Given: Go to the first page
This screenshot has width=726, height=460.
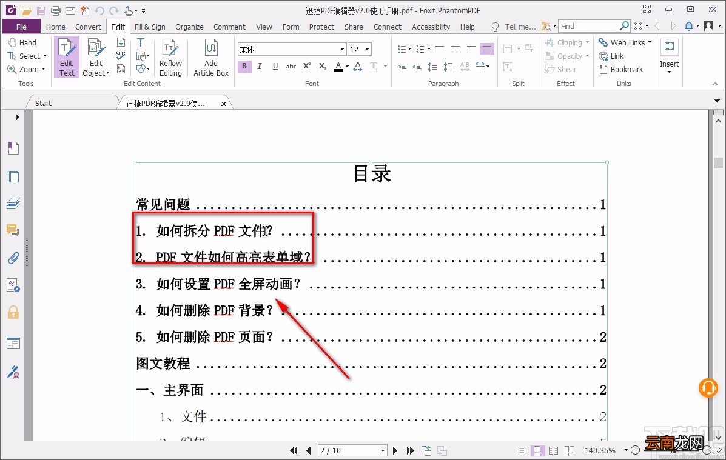Looking at the screenshot, I should pyautogui.click(x=294, y=450).
